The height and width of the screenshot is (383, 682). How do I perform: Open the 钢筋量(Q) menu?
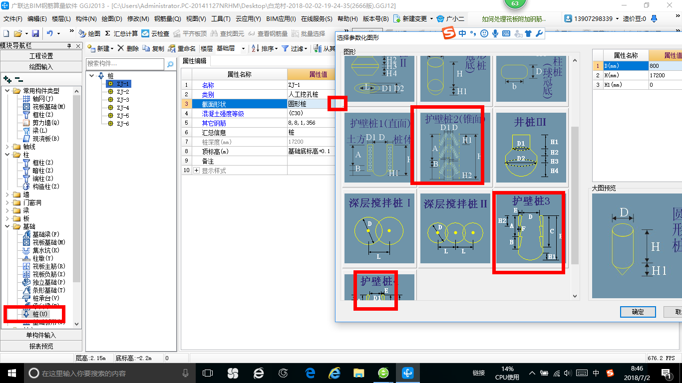pos(167,19)
